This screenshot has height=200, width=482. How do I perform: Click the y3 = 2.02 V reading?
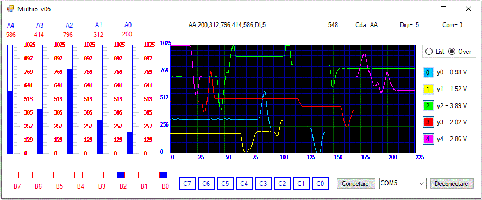point(452,122)
